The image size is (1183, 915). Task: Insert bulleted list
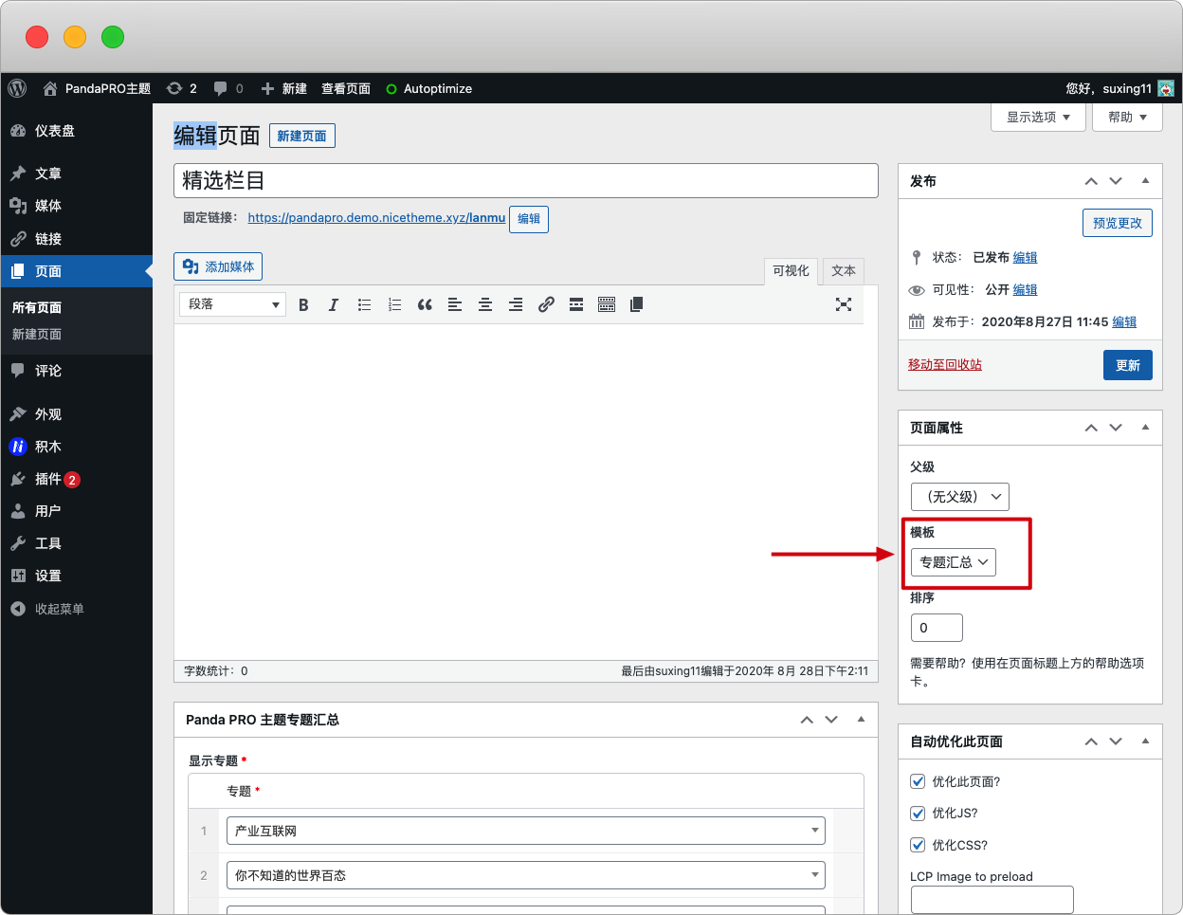(x=364, y=304)
